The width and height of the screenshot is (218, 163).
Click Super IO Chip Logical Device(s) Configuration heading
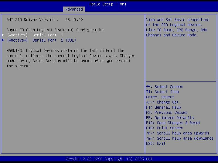click(x=56, y=30)
